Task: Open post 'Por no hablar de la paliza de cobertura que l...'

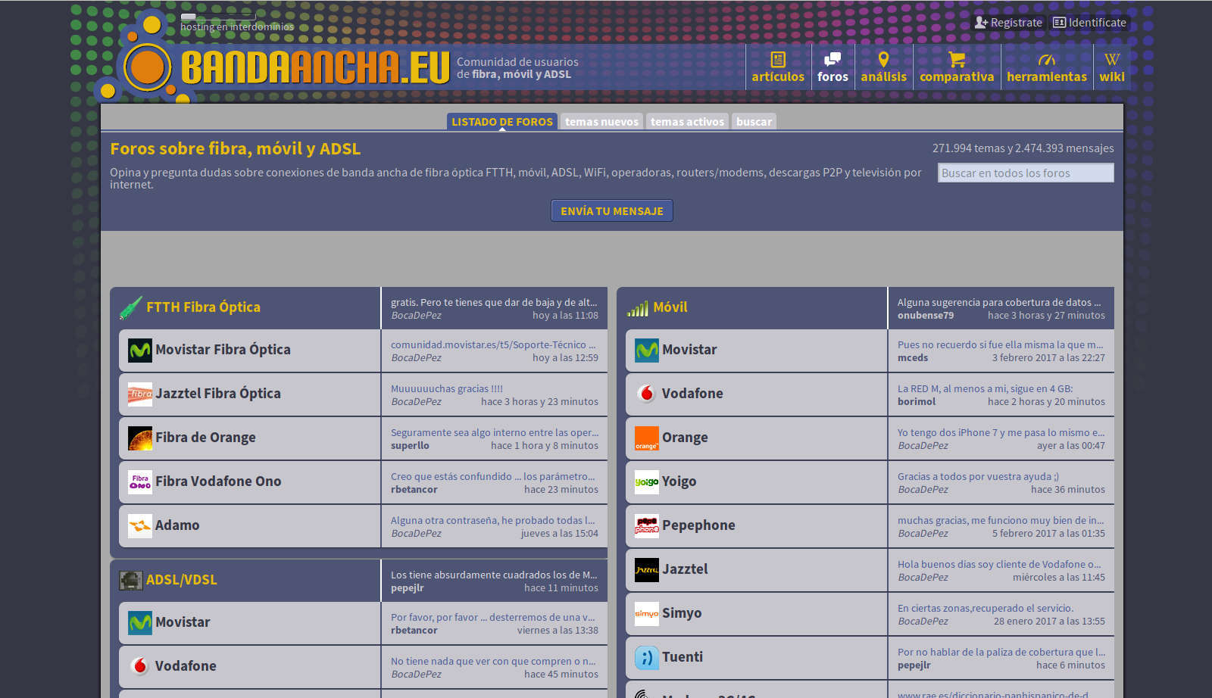Action: pos(1001,652)
